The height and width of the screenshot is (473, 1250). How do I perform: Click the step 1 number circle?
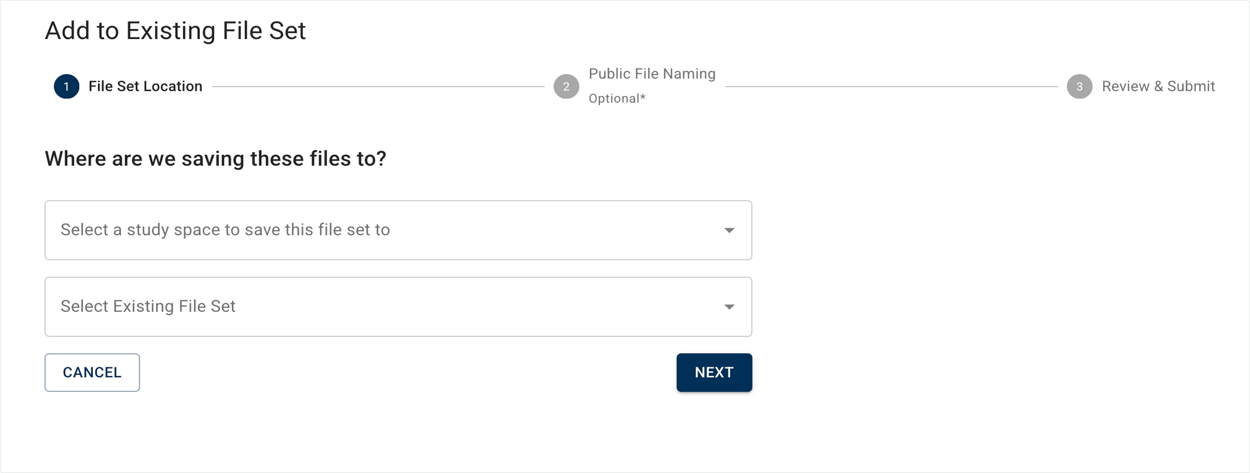pyautogui.click(x=66, y=87)
